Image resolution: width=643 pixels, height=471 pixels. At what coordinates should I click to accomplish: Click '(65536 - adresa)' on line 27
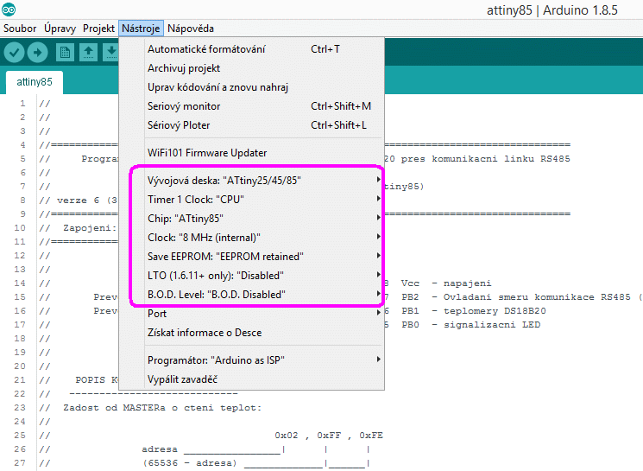tap(190, 462)
